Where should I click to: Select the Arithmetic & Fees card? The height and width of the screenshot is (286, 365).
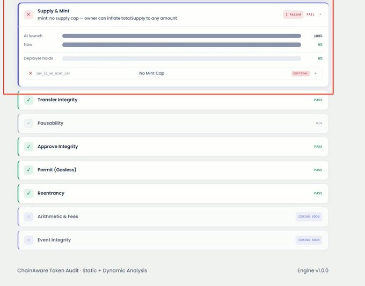coord(173,216)
